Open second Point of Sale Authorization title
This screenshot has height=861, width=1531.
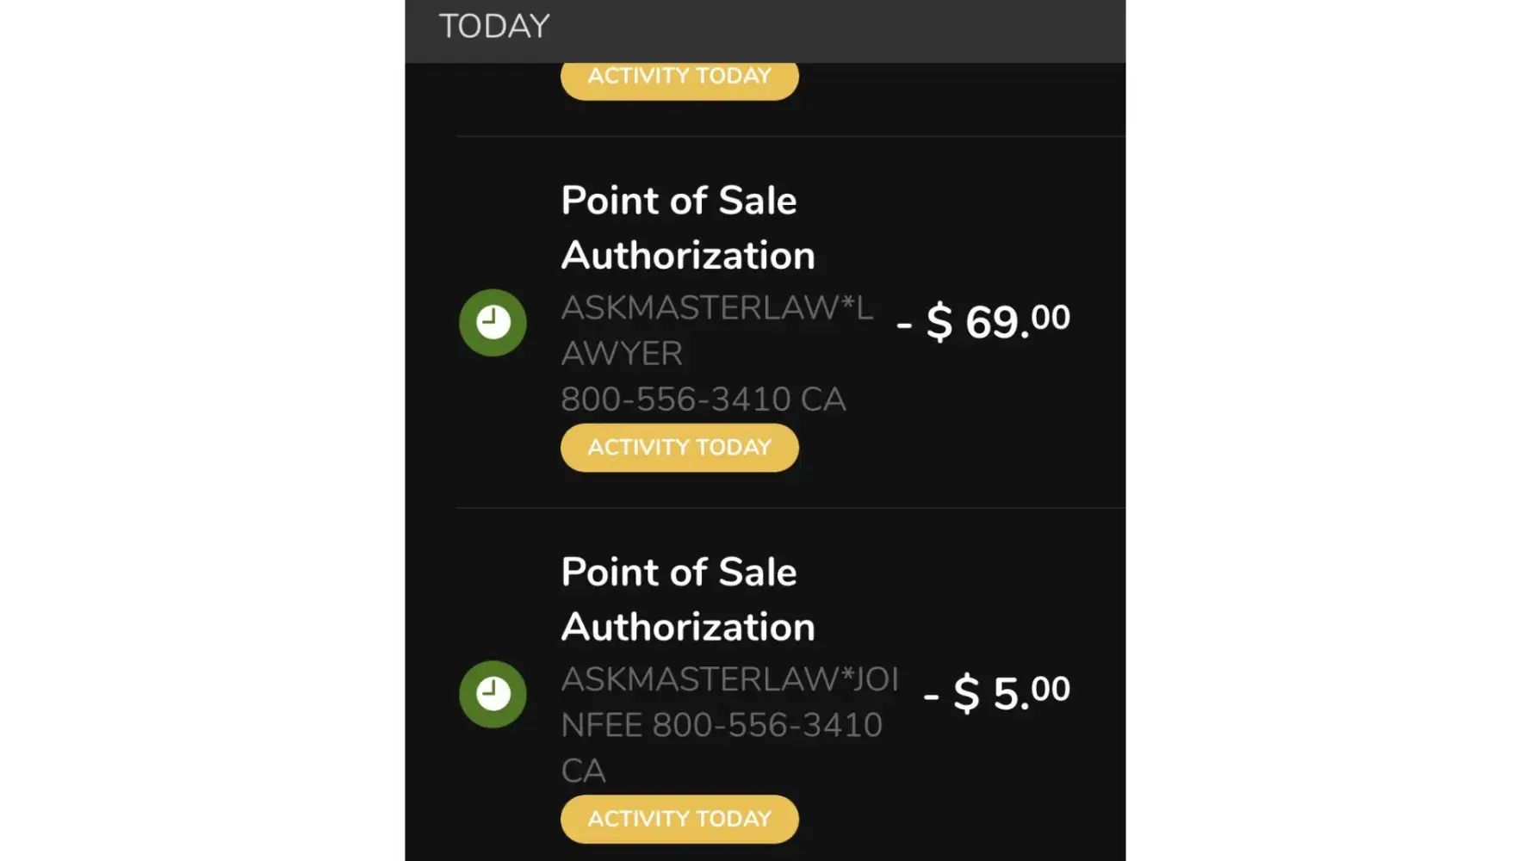679,573
